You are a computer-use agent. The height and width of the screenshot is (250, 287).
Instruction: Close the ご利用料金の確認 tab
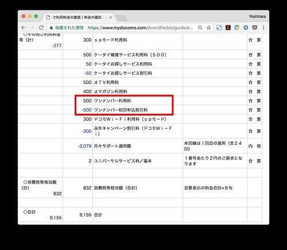pos(110,17)
